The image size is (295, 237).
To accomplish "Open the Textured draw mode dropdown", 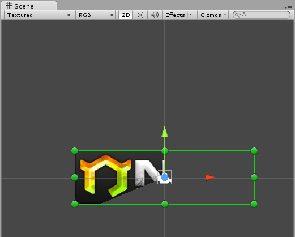I will (39, 15).
